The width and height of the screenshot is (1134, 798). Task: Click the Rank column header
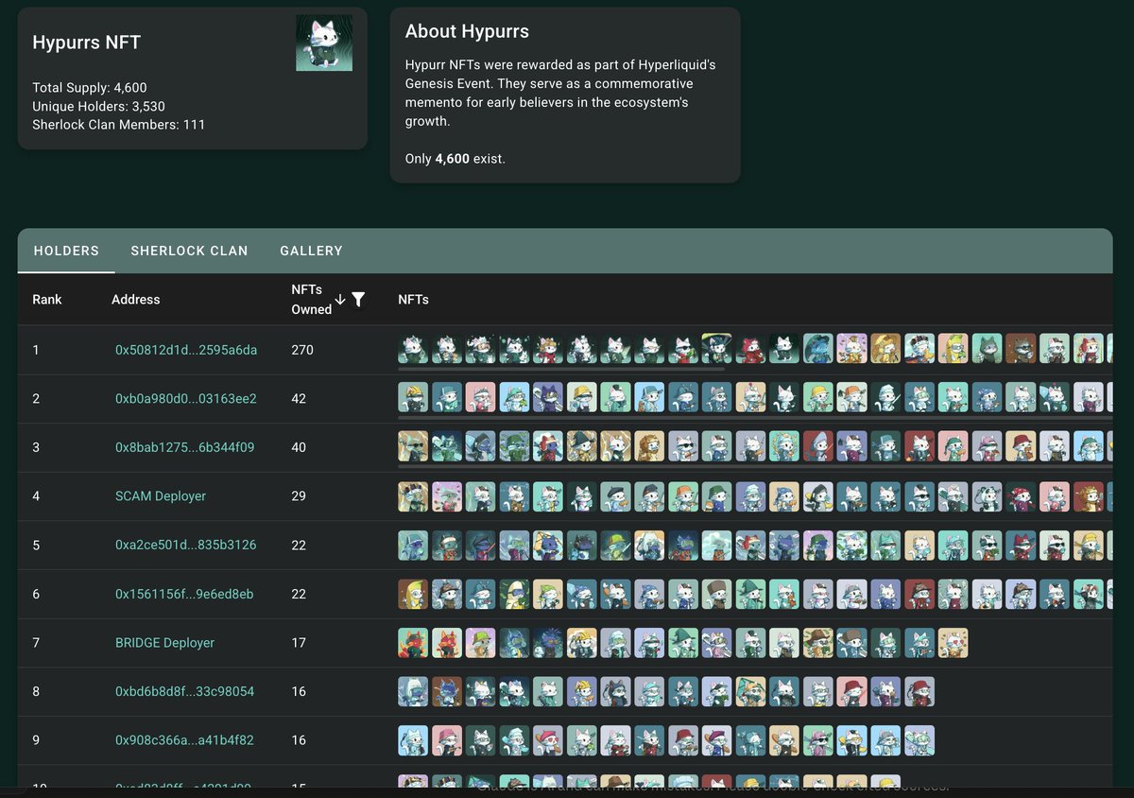[x=47, y=299]
